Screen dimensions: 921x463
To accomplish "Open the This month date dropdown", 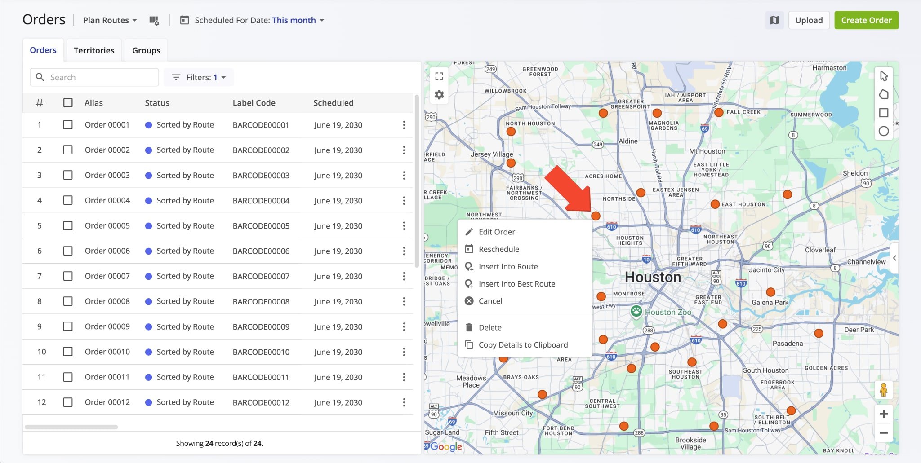I will pyautogui.click(x=298, y=20).
